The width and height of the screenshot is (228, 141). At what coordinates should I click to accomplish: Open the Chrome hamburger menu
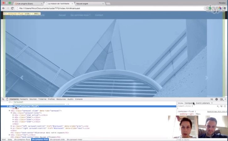[225, 8]
